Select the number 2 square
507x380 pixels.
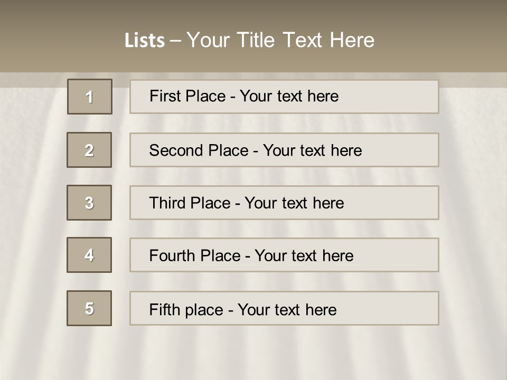89,150
